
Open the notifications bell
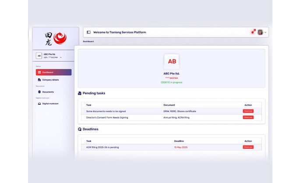click(x=252, y=32)
